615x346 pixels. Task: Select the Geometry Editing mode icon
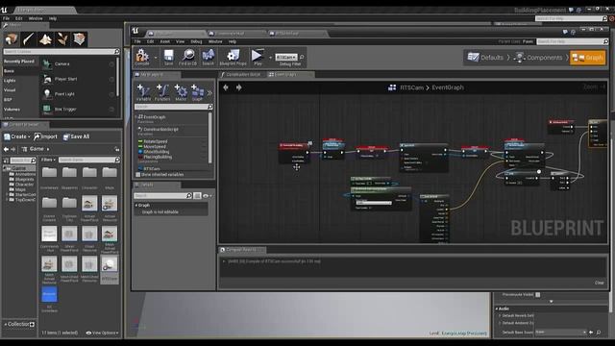click(x=79, y=38)
